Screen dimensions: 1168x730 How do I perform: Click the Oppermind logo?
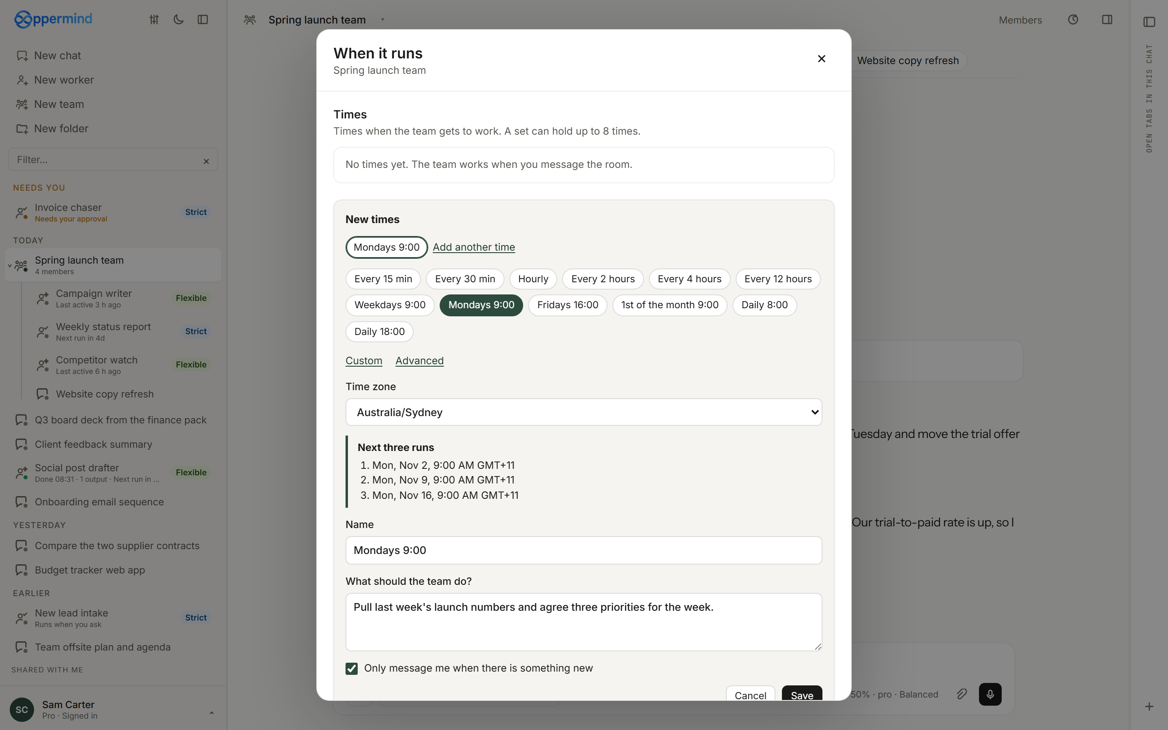click(53, 19)
